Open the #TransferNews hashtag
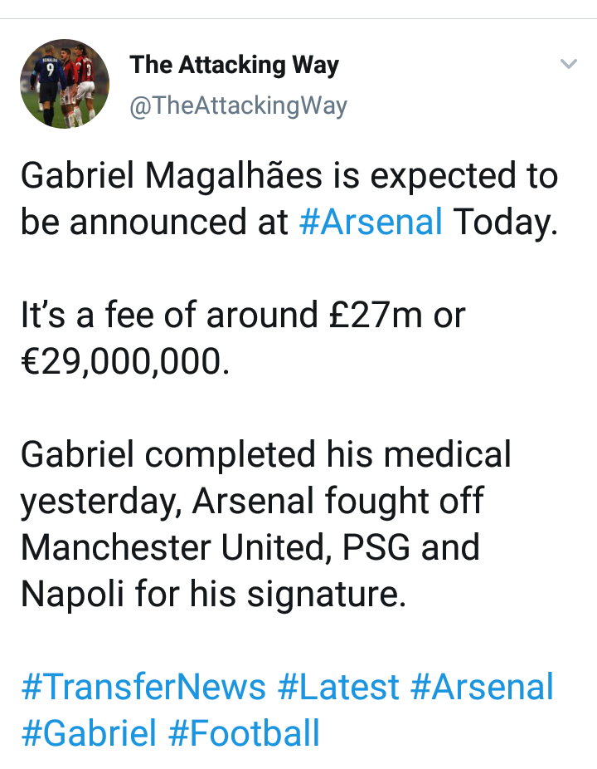Image resolution: width=597 pixels, height=769 pixels. click(143, 688)
